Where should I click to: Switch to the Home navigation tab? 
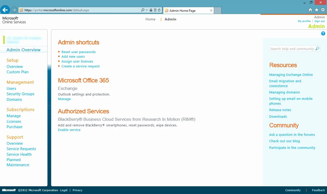tap(150, 19)
